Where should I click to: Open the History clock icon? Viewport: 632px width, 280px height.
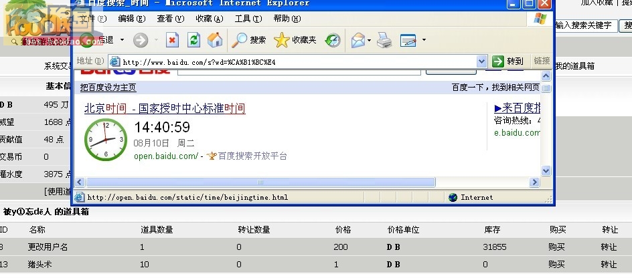[333, 40]
